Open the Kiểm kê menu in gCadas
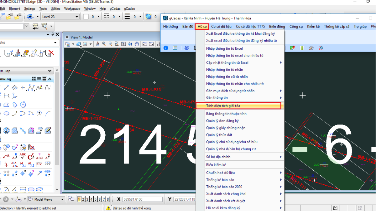Screen dimensions: 376x211 (x=313, y=27)
